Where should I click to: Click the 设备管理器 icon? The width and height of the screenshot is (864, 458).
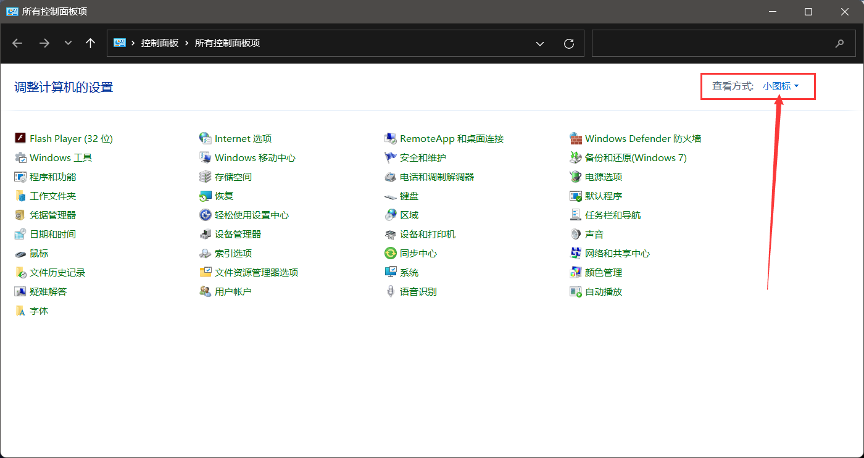tap(206, 234)
